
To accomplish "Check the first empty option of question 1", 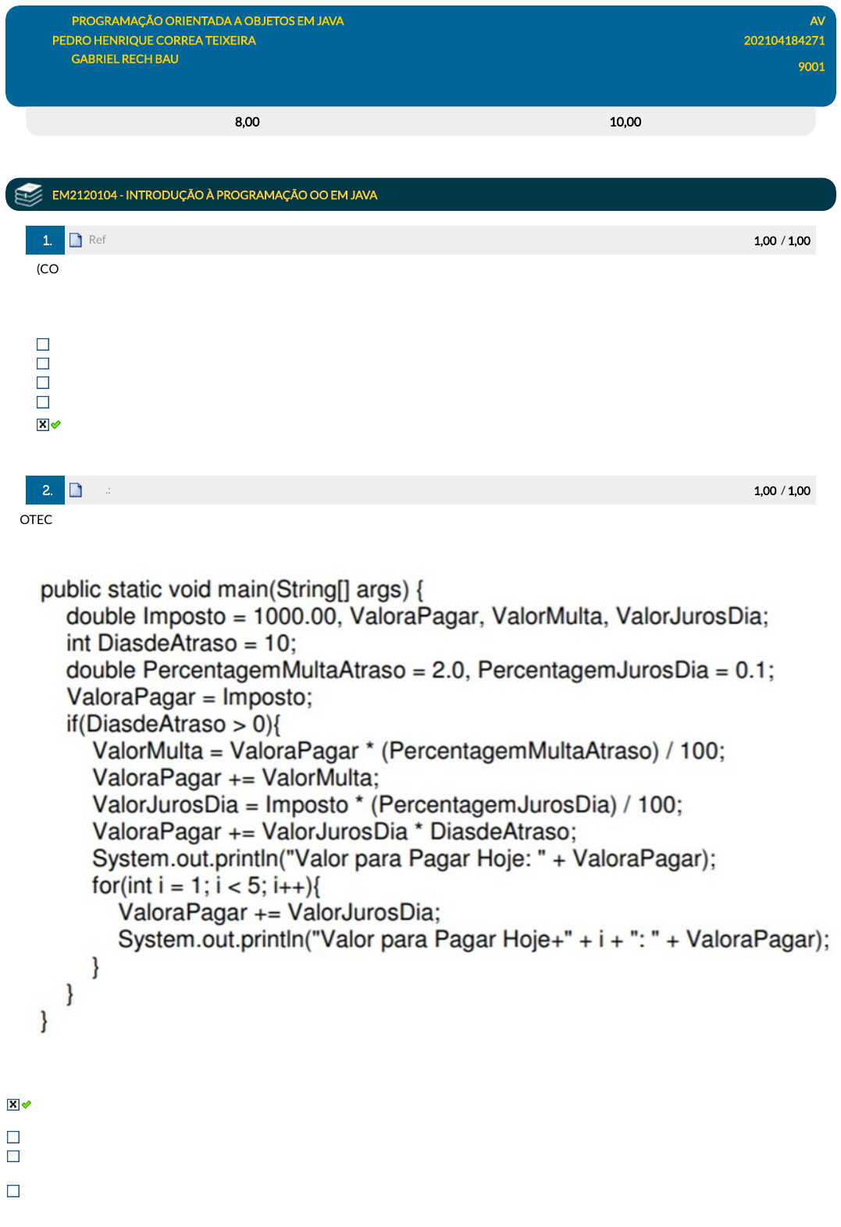I will pyautogui.click(x=43, y=344).
